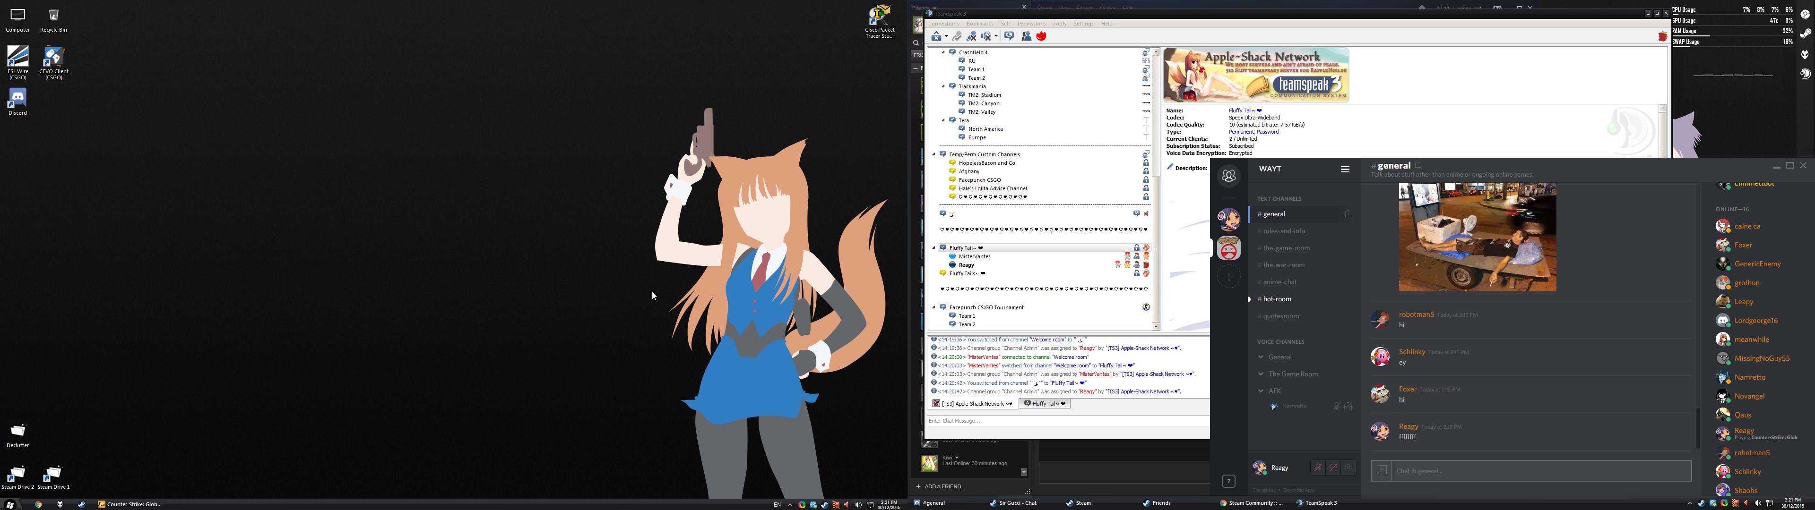Open the street photo in Discord chat
The image size is (1815, 510).
(1478, 238)
